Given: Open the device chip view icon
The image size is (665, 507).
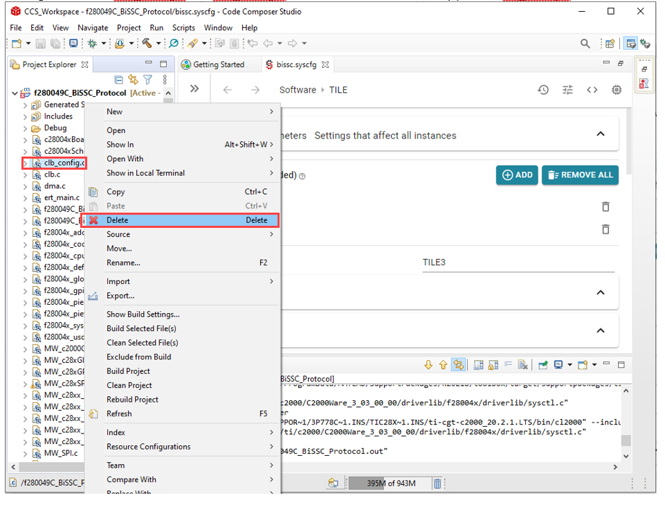Looking at the screenshot, I should coord(616,90).
